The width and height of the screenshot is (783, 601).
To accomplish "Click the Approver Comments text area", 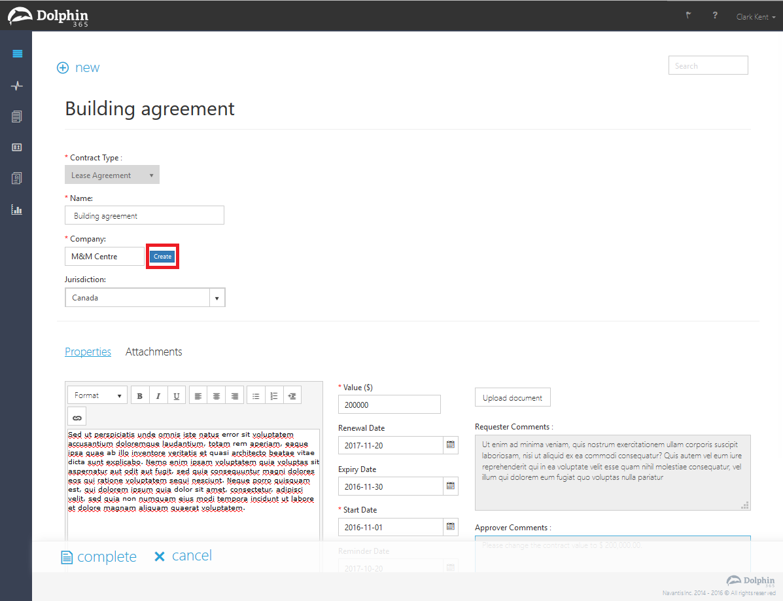I will click(x=613, y=554).
